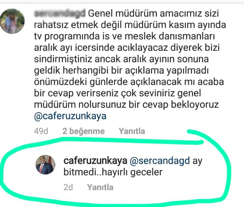Tap the line "müdürüm nolursunuz bir cevap bekloyoruz"
Screen dimensions: 244x207
[x=126, y=105]
